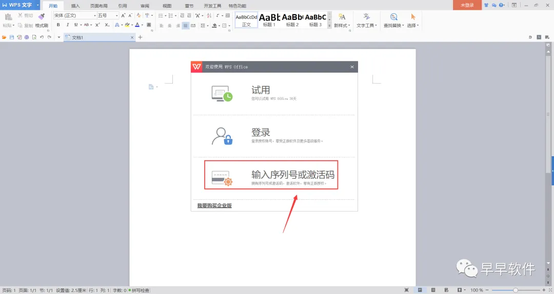The image size is (554, 294).
Task: Click the distributed alignment icon
Action: click(193, 26)
